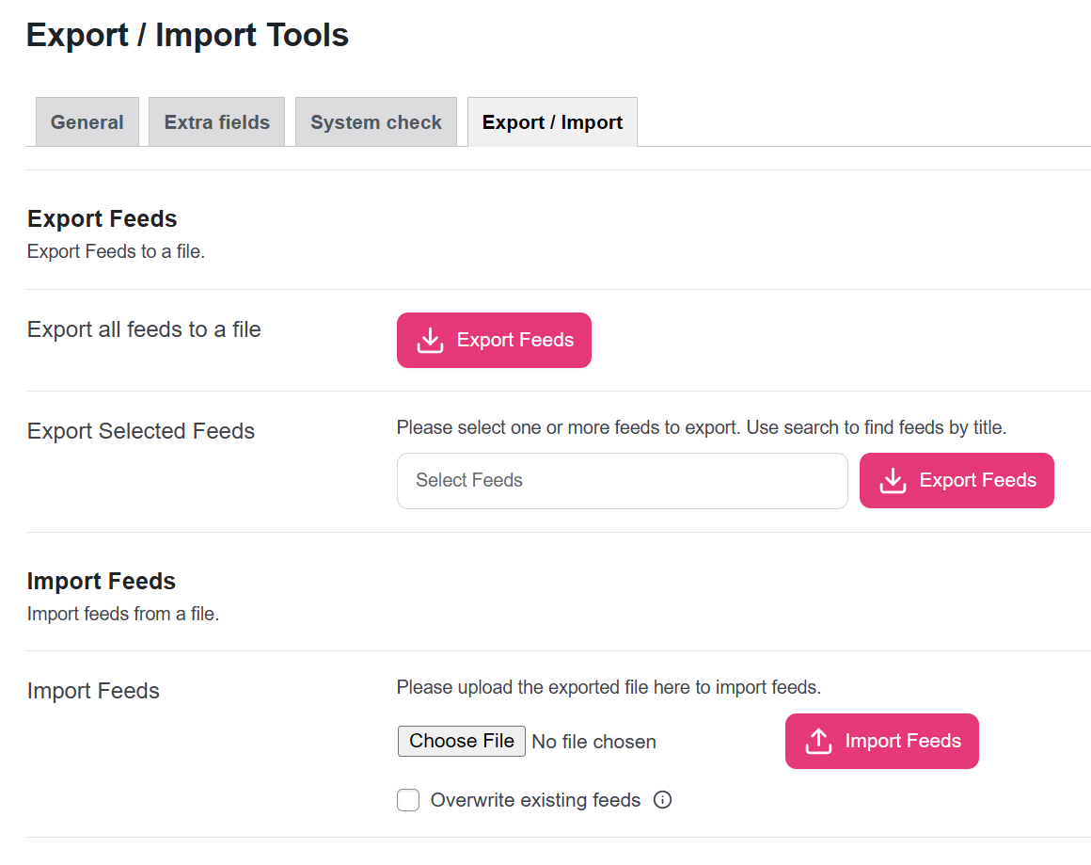
Task: Go to the System check tab
Action: pos(375,122)
